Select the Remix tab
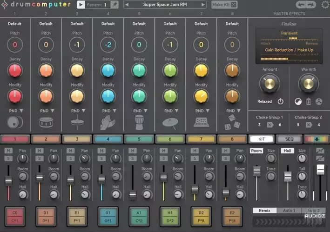 264,211
